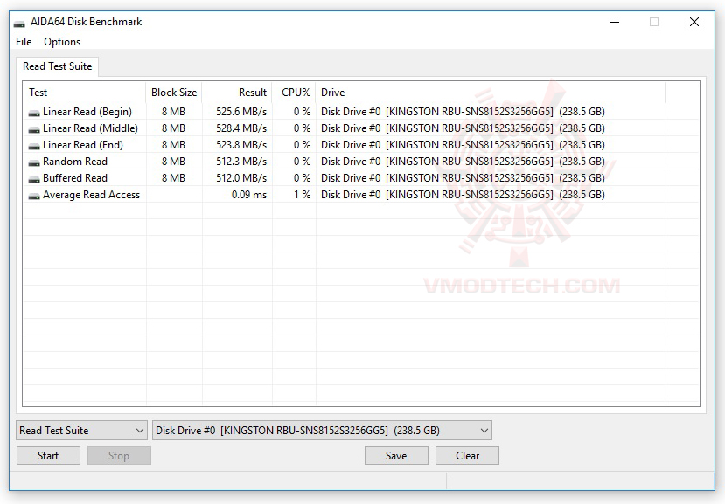The height and width of the screenshot is (504, 725).
Task: Click the 512.0 MB/s result value
Action: click(x=241, y=178)
